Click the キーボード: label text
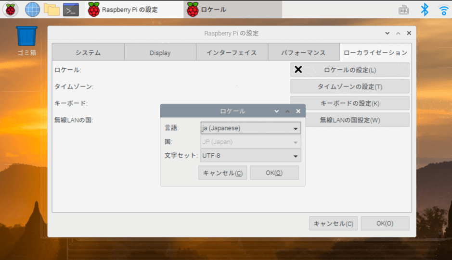 (x=71, y=103)
